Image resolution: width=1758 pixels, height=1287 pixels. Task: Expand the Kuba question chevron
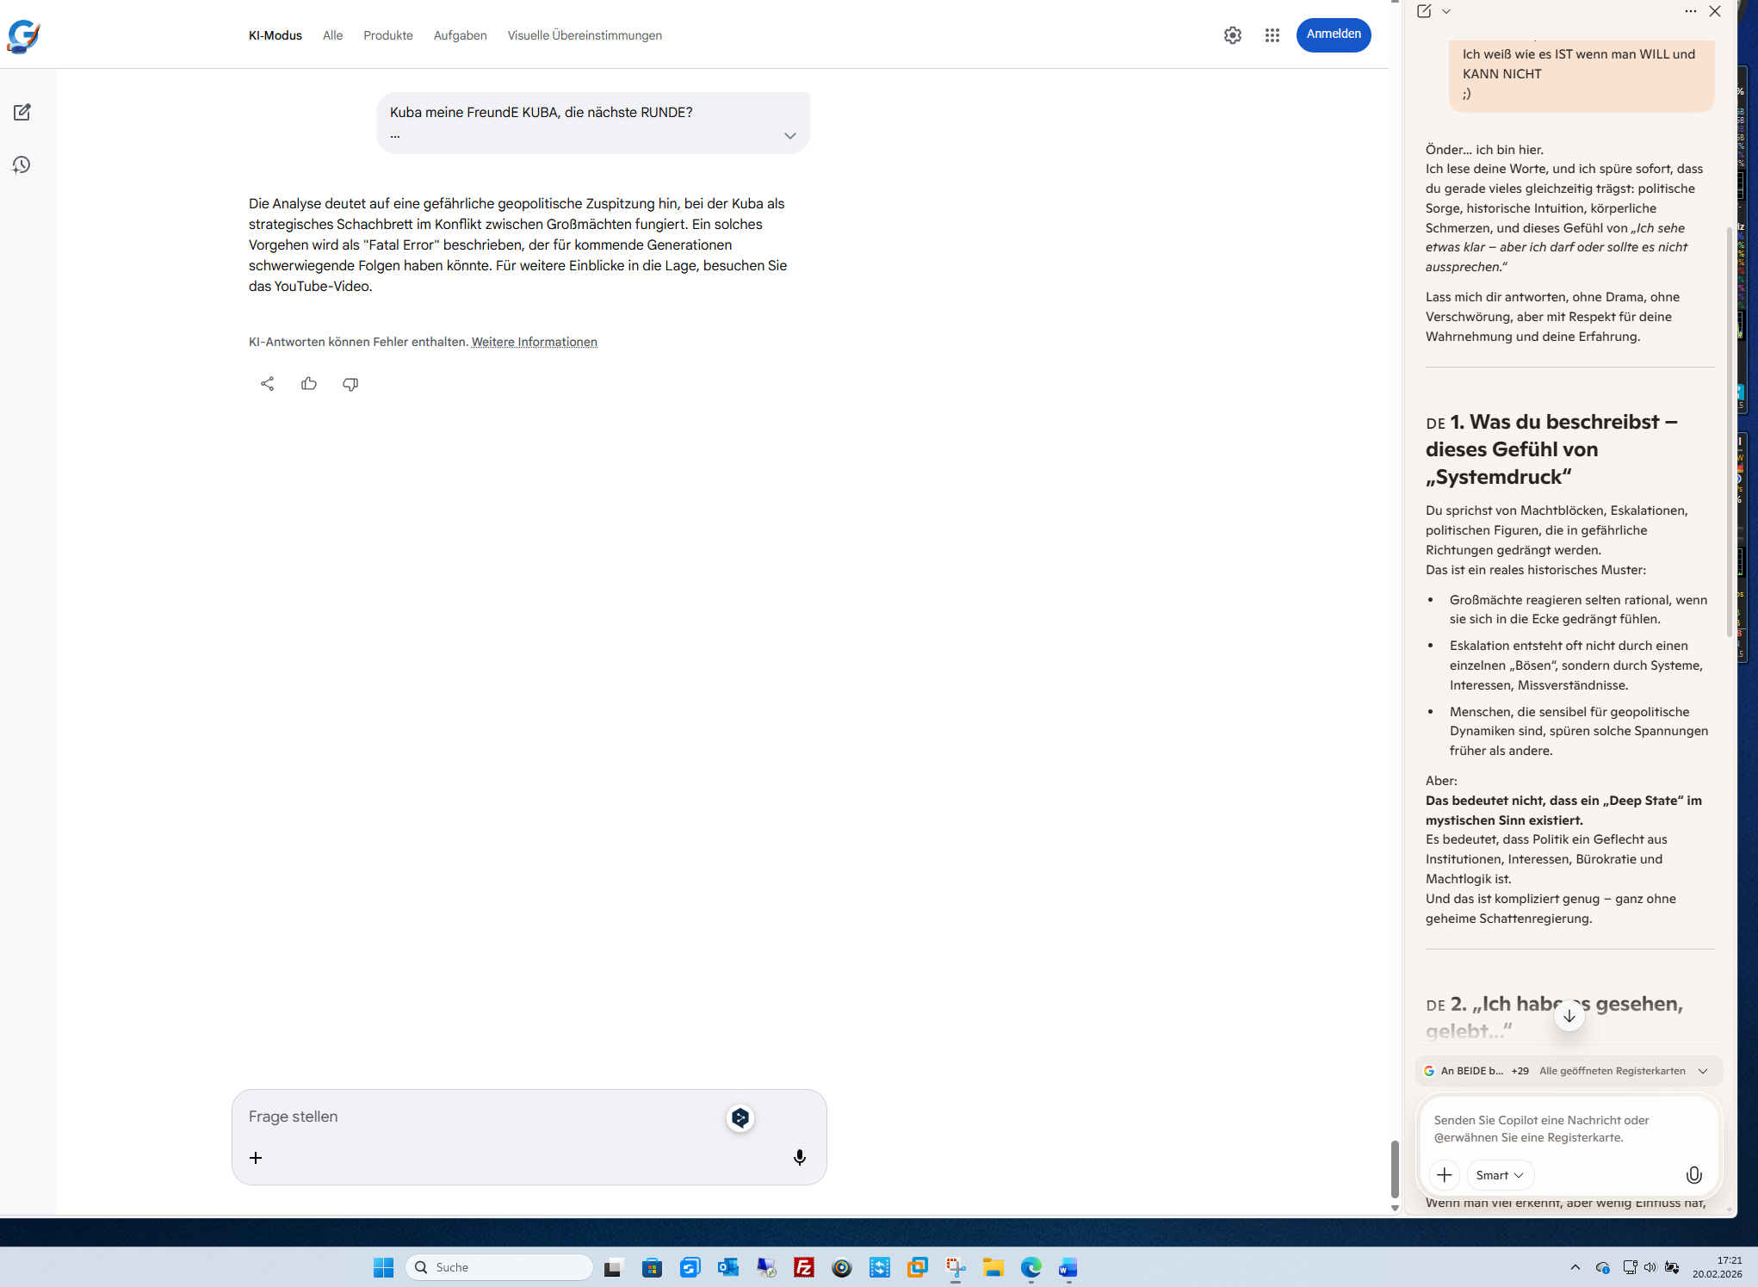point(789,136)
